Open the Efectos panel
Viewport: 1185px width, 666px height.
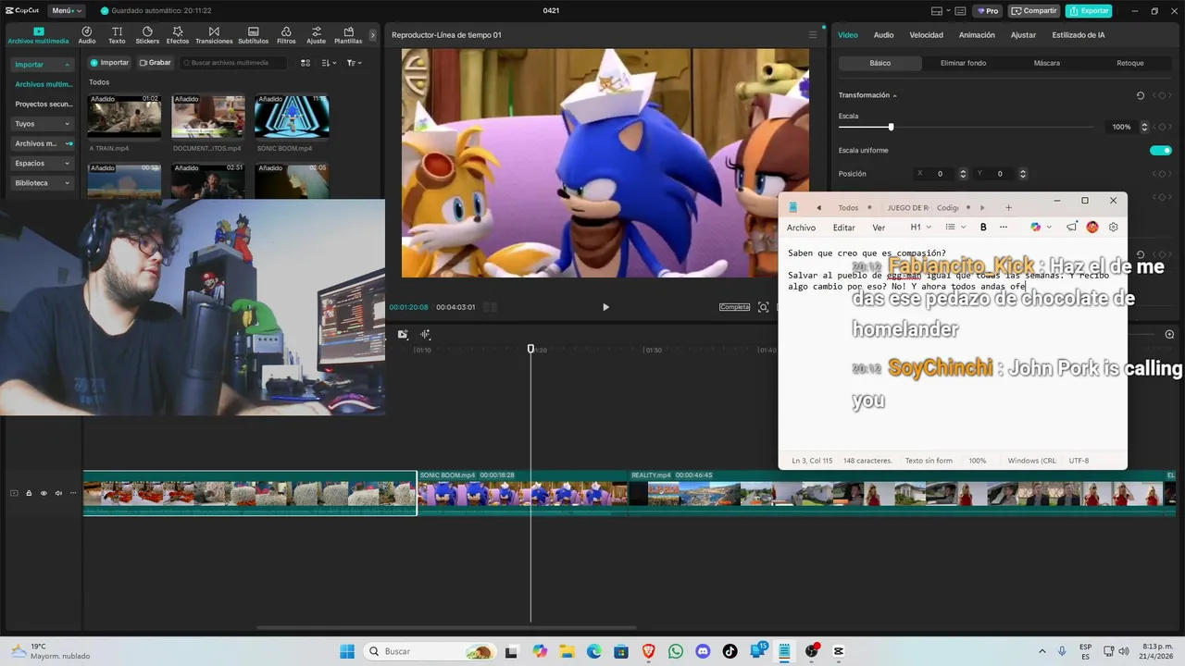pos(178,35)
